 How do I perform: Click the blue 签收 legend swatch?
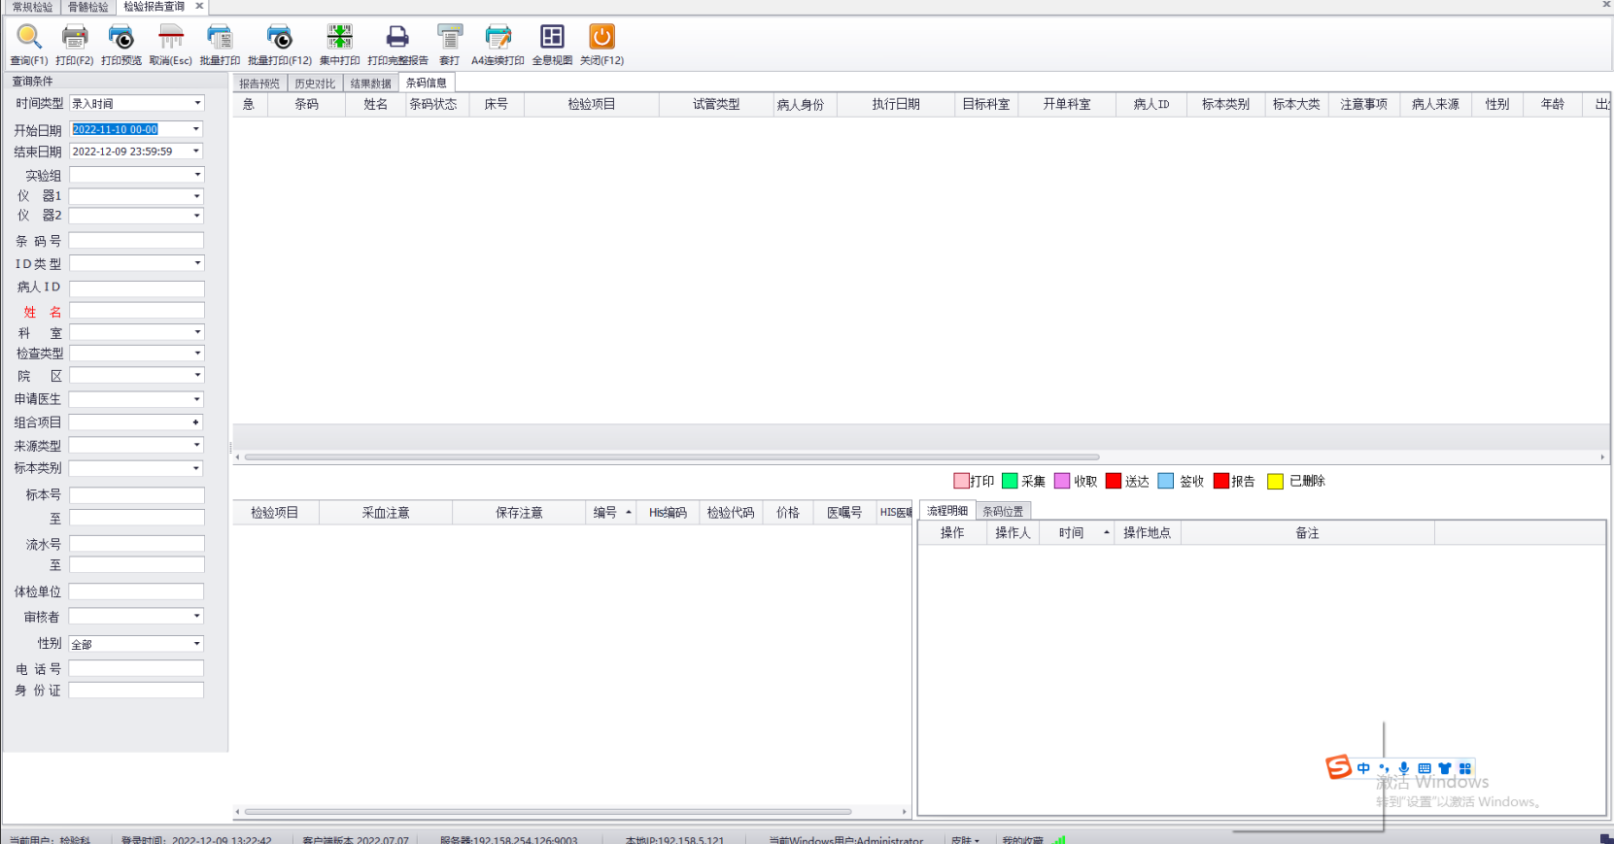[1166, 481]
